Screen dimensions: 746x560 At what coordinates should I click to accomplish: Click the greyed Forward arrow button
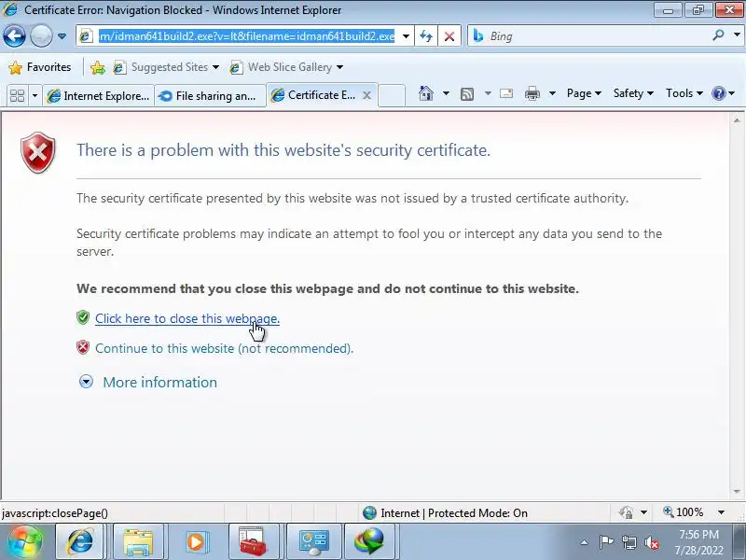pyautogui.click(x=41, y=35)
